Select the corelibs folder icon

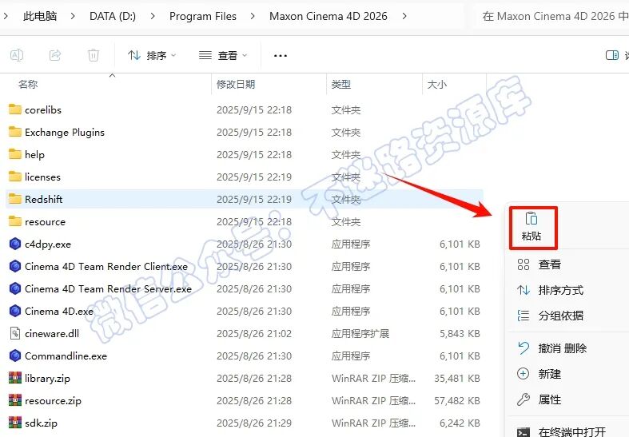(x=15, y=109)
